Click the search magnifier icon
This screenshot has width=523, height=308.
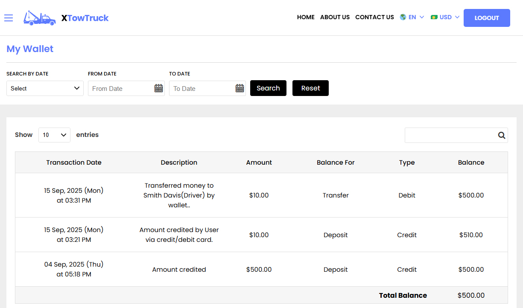click(x=501, y=135)
